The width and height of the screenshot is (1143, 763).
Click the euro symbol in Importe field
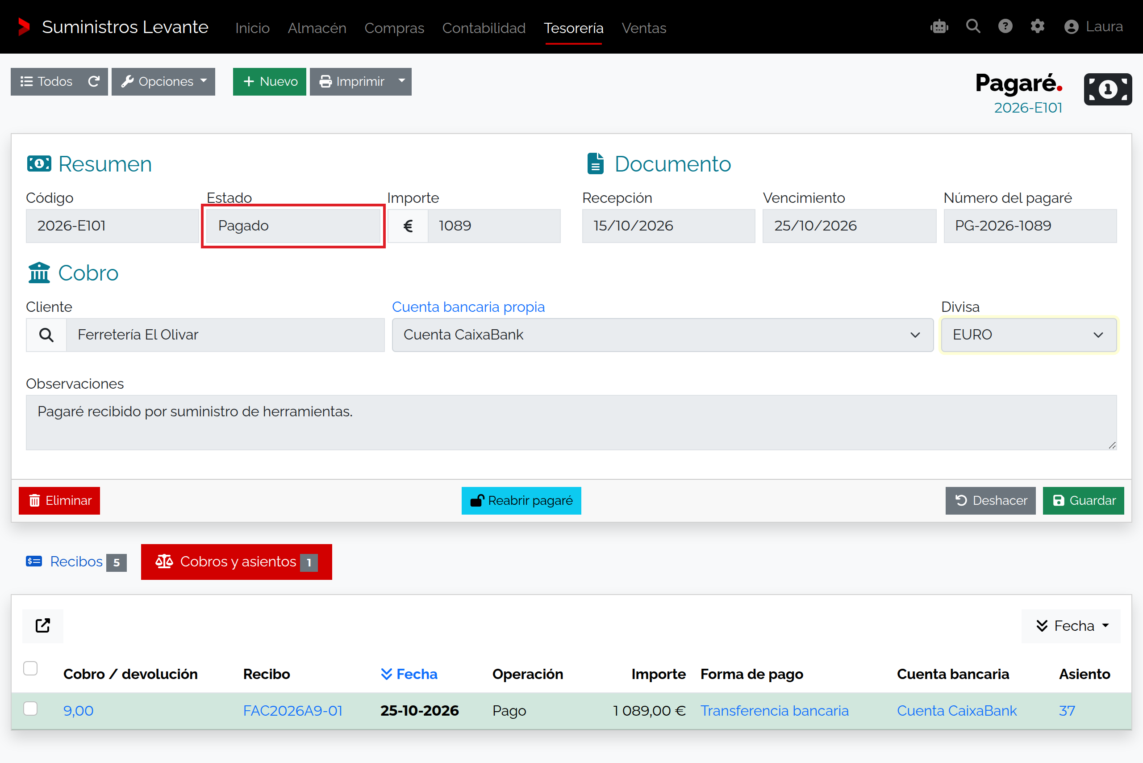[x=408, y=226]
